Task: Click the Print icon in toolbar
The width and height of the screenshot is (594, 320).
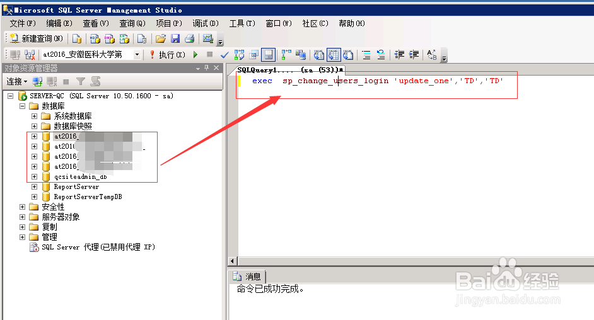Action: click(x=190, y=38)
